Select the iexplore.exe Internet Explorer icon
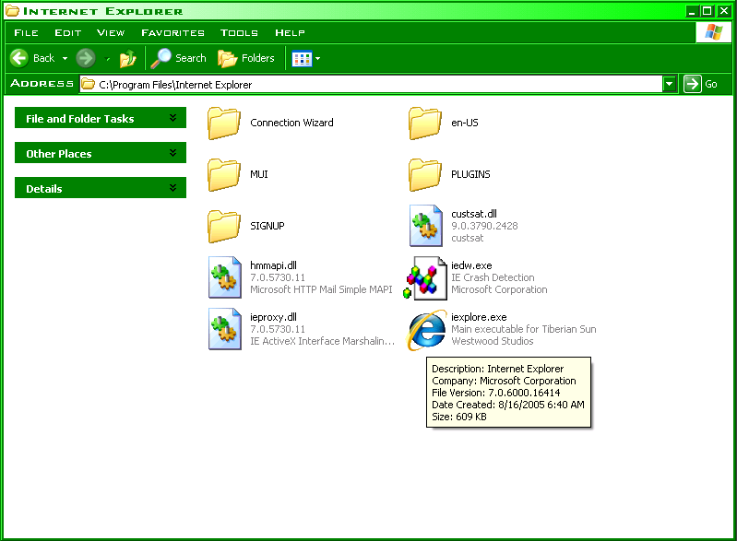Viewport: 737px width, 541px height. [427, 330]
